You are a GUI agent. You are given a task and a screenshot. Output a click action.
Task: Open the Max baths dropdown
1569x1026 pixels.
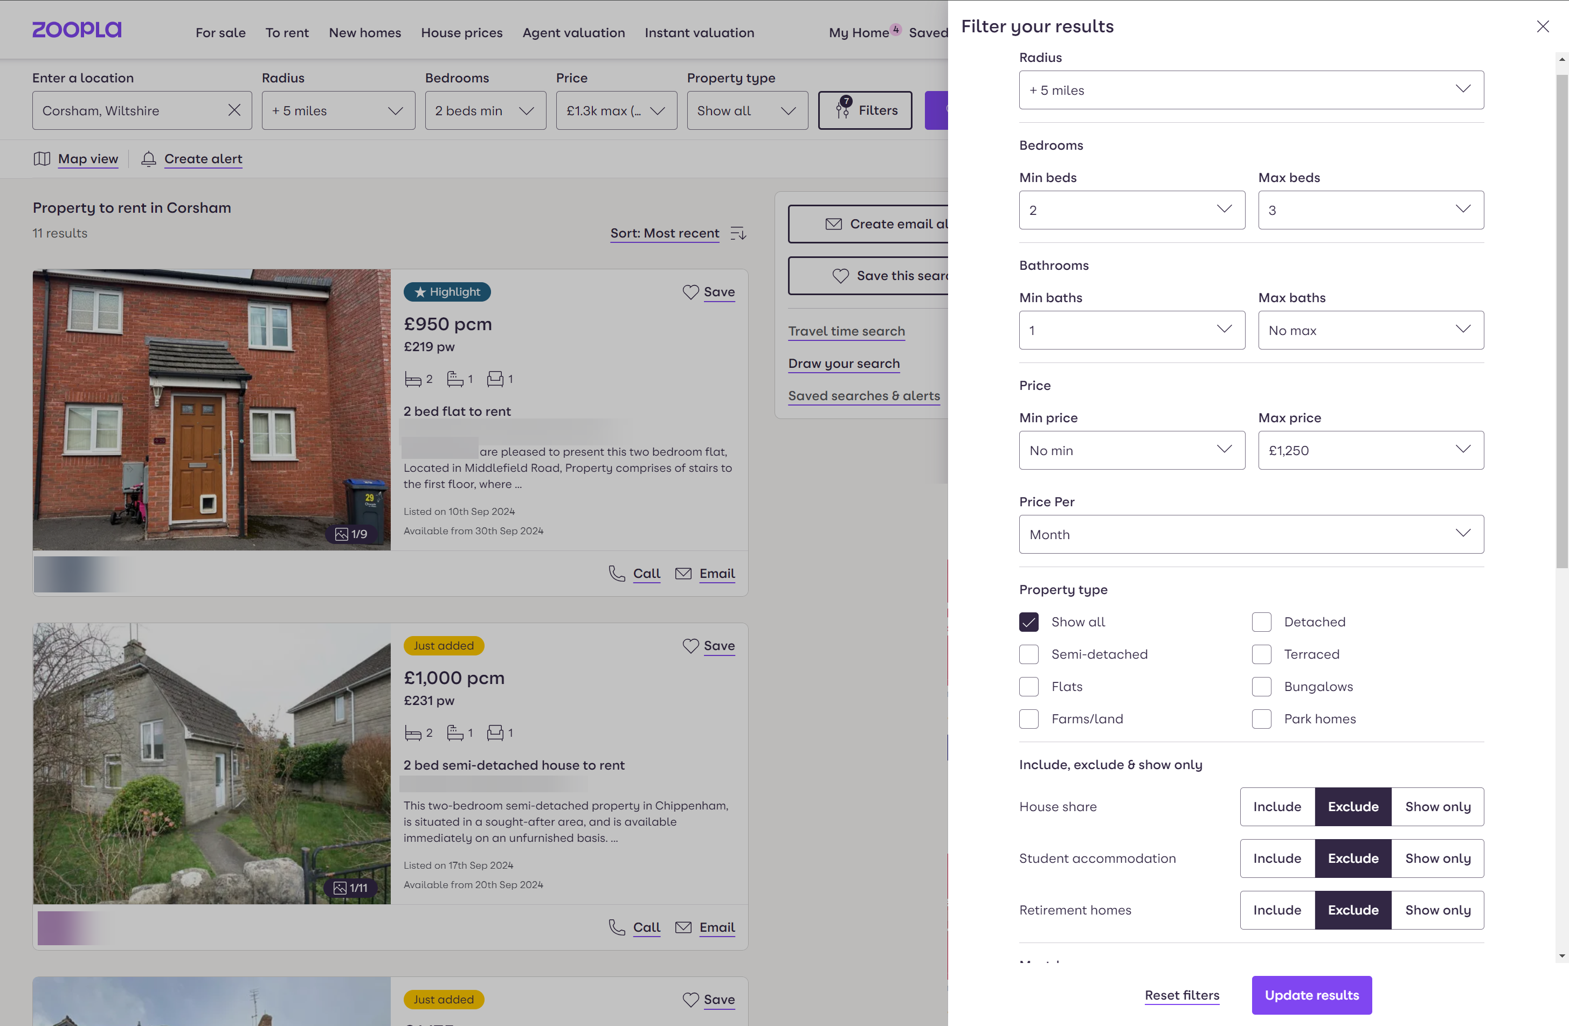(x=1371, y=330)
